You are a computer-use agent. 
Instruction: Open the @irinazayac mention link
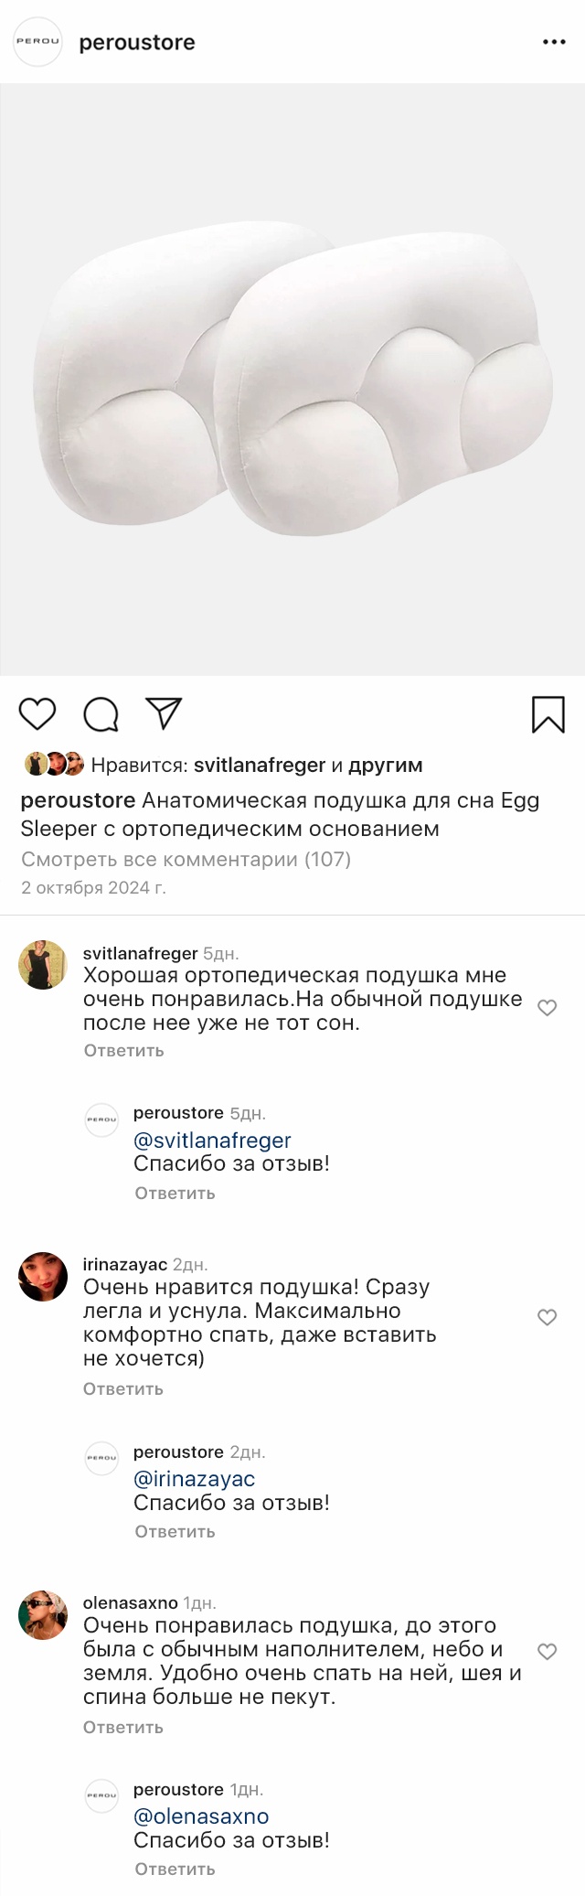click(194, 1479)
